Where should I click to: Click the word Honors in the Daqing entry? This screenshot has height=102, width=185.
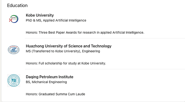(x=31, y=94)
